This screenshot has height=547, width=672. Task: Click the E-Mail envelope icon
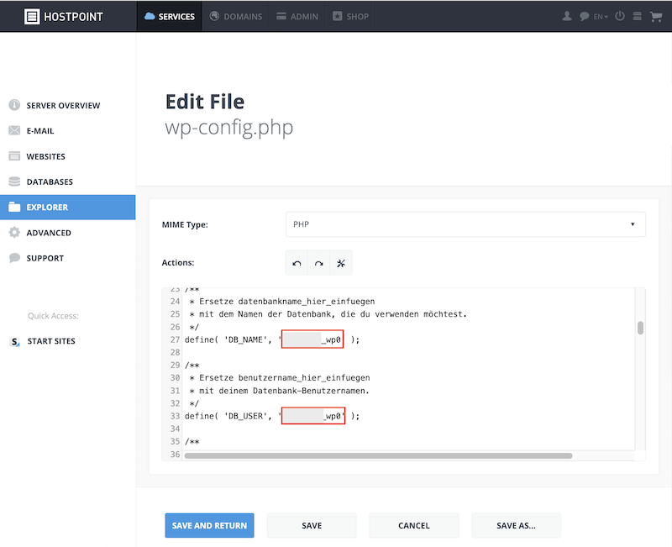point(14,130)
